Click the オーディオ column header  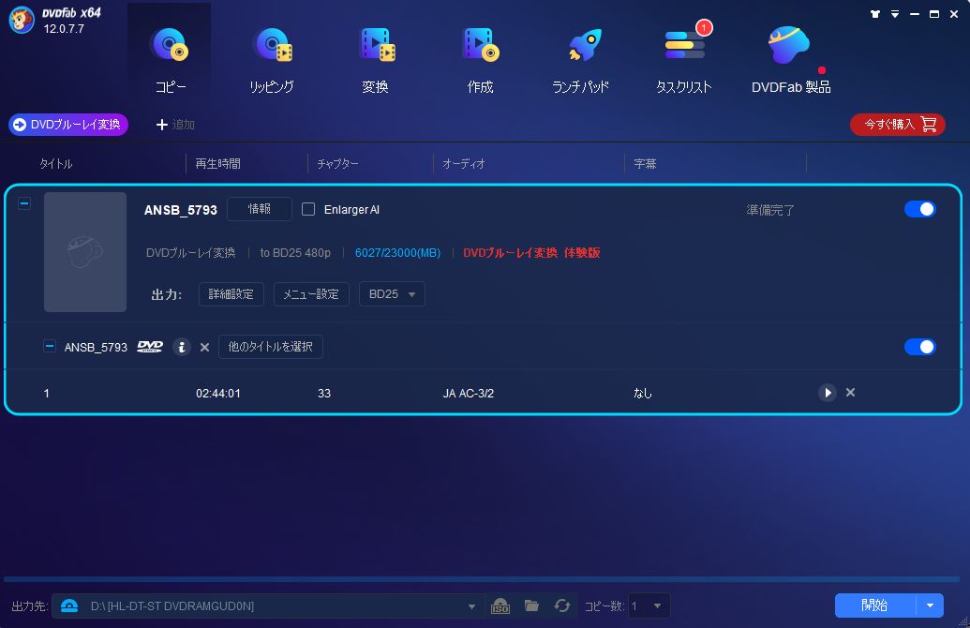coord(464,163)
